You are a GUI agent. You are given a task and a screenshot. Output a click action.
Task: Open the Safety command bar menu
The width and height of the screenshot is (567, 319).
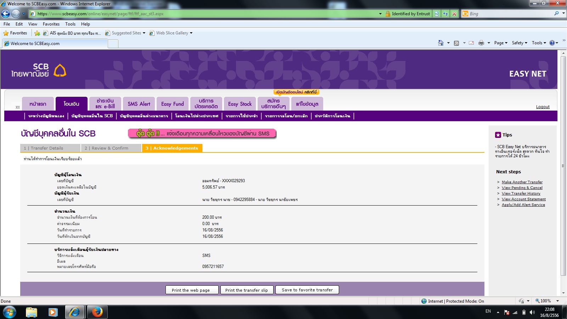click(520, 43)
